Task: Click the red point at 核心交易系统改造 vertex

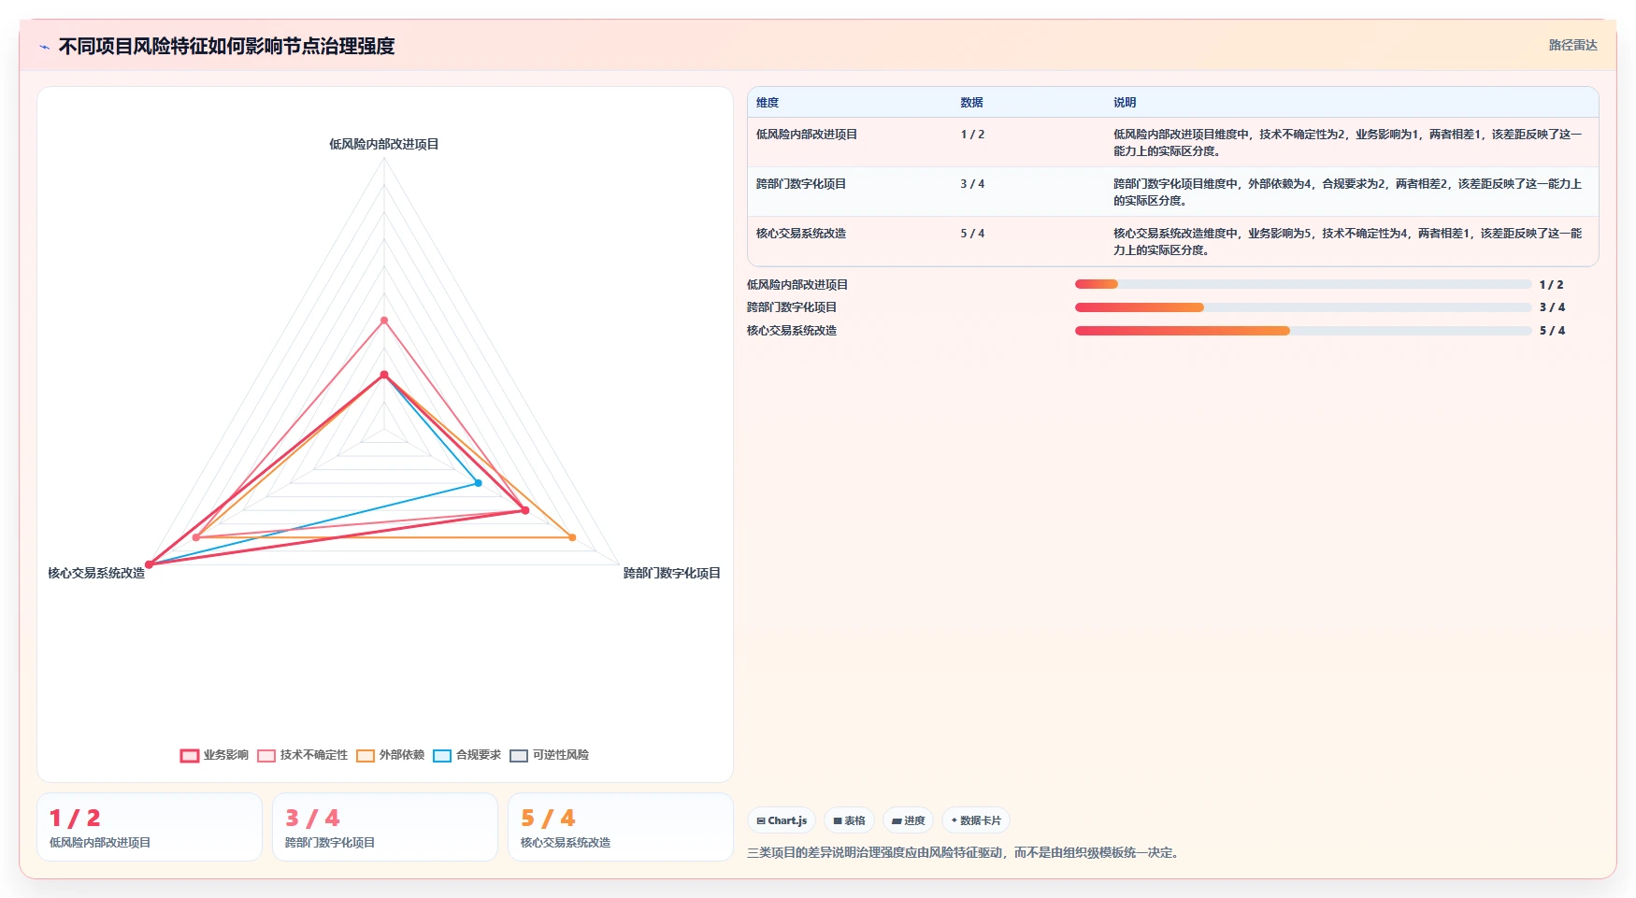Action: click(x=149, y=564)
